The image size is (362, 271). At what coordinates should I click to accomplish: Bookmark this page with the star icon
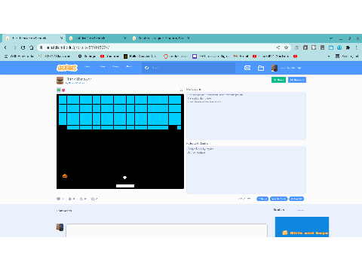286,47
